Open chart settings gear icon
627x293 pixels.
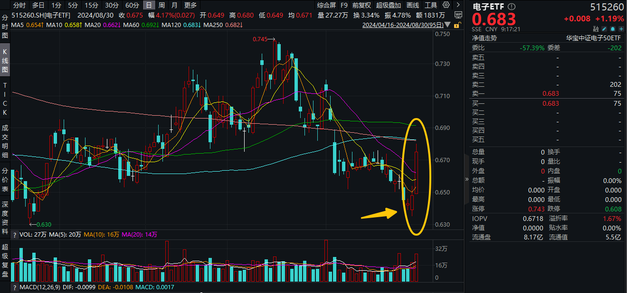(446, 5)
